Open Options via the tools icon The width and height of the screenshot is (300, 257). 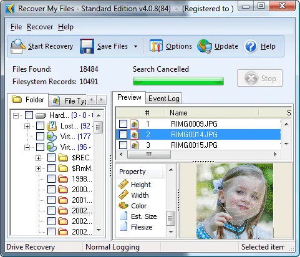(156, 46)
